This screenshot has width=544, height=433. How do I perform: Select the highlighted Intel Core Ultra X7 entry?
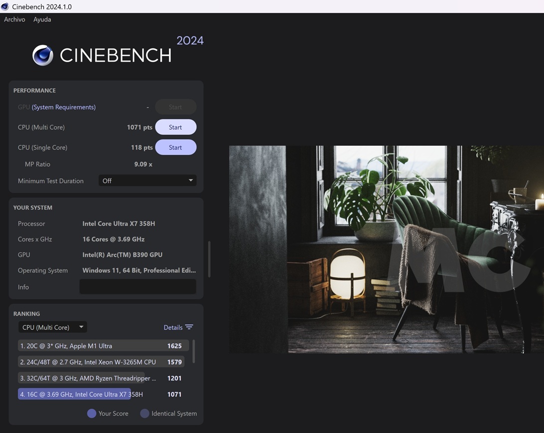[100, 395]
